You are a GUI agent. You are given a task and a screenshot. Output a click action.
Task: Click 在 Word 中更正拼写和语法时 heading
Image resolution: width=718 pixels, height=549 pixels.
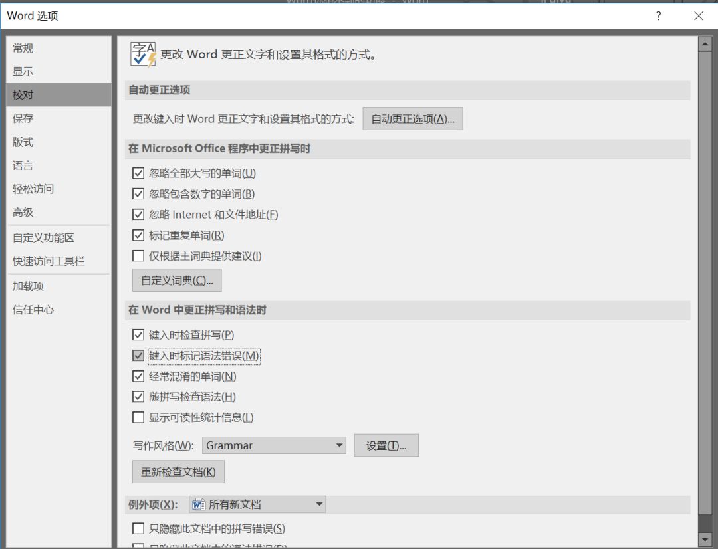point(197,310)
